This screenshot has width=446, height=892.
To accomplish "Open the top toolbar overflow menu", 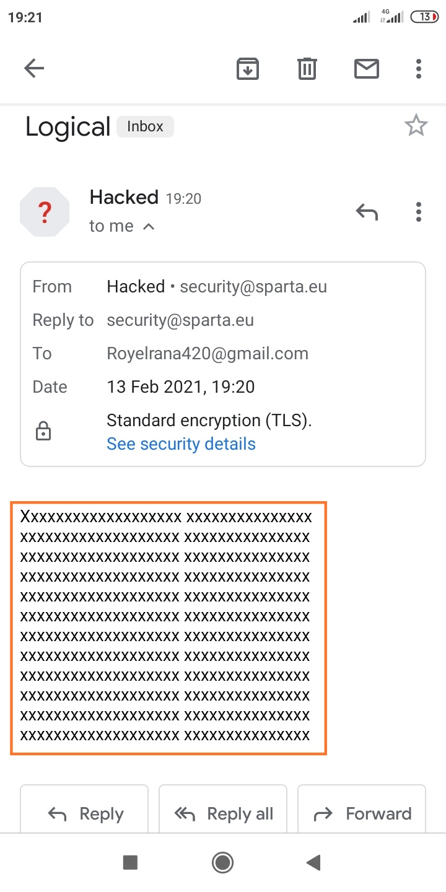I will (419, 68).
